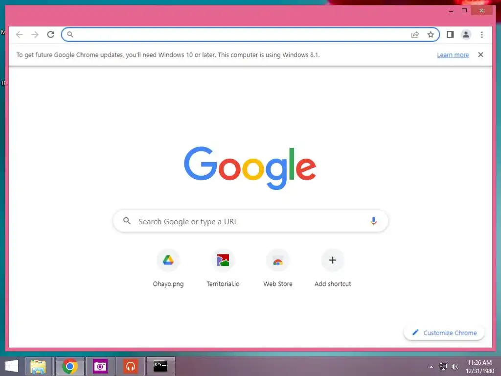The image size is (501, 376).
Task: Open the volume control tray icon
Action: 455,367
